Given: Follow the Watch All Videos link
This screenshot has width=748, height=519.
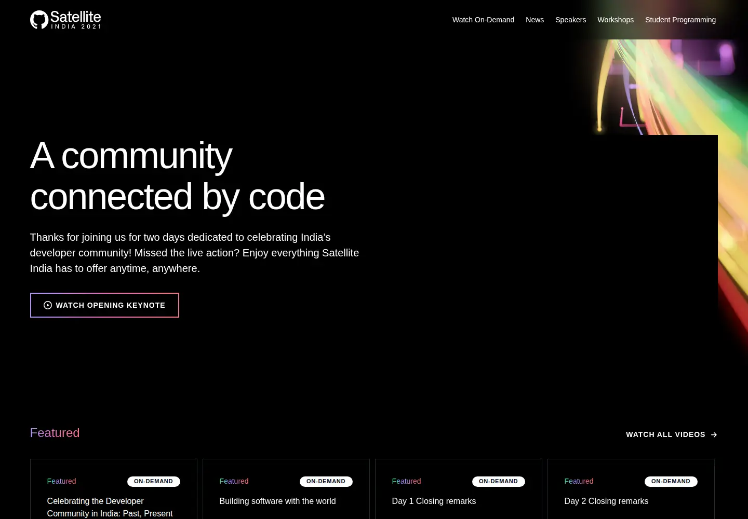Looking at the screenshot, I should pos(671,434).
